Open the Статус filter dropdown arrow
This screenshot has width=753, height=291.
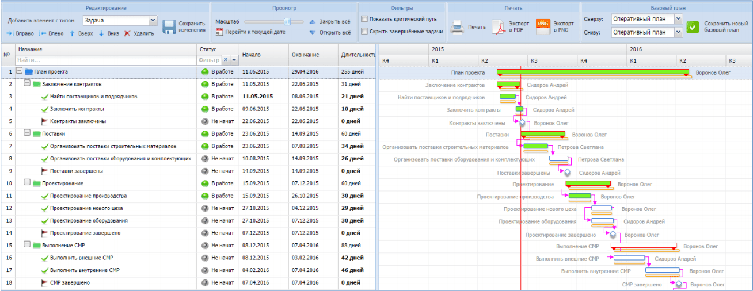pyautogui.click(x=234, y=59)
